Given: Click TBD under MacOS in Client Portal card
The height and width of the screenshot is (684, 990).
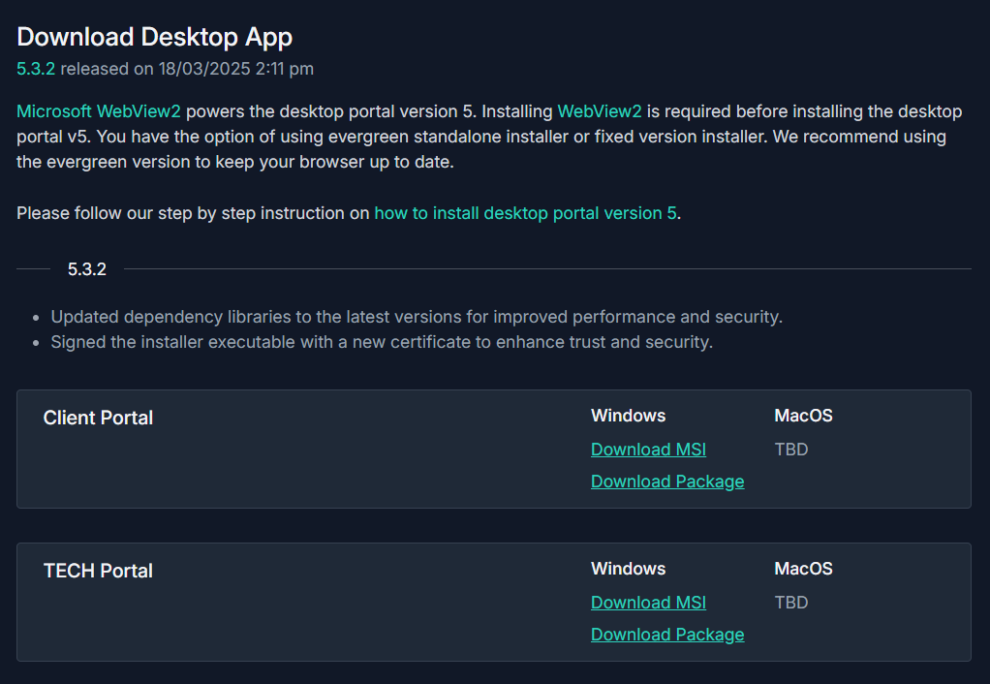Looking at the screenshot, I should point(790,450).
